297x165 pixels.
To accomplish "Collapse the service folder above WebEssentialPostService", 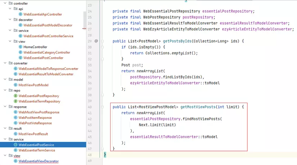I will 5,139.
